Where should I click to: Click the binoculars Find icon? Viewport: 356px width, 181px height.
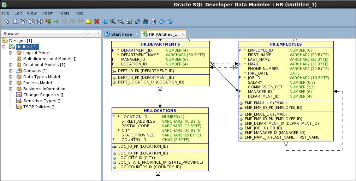pos(145,22)
